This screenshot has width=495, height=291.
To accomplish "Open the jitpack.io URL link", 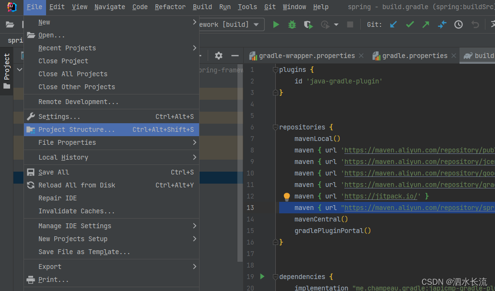I will click(x=381, y=196).
